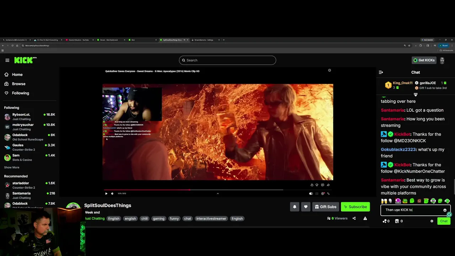Focus the Search input field
The width and height of the screenshot is (455, 256).
pos(227,60)
